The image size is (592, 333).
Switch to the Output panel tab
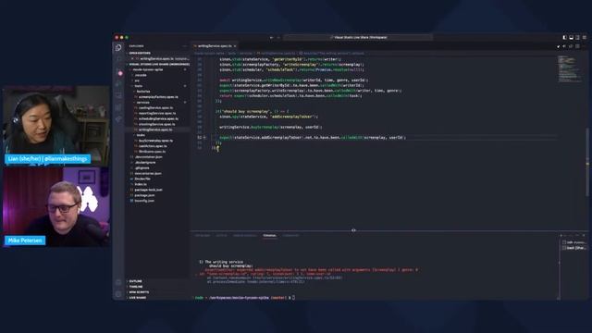point(222,236)
